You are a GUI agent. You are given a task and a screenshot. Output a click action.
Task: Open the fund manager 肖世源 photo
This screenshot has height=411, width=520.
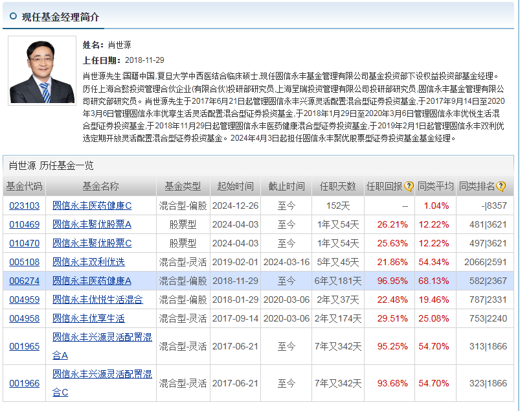42,71
